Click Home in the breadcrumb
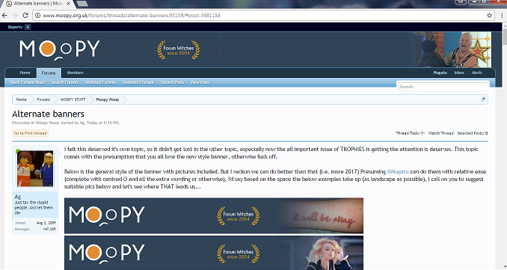 (x=22, y=99)
